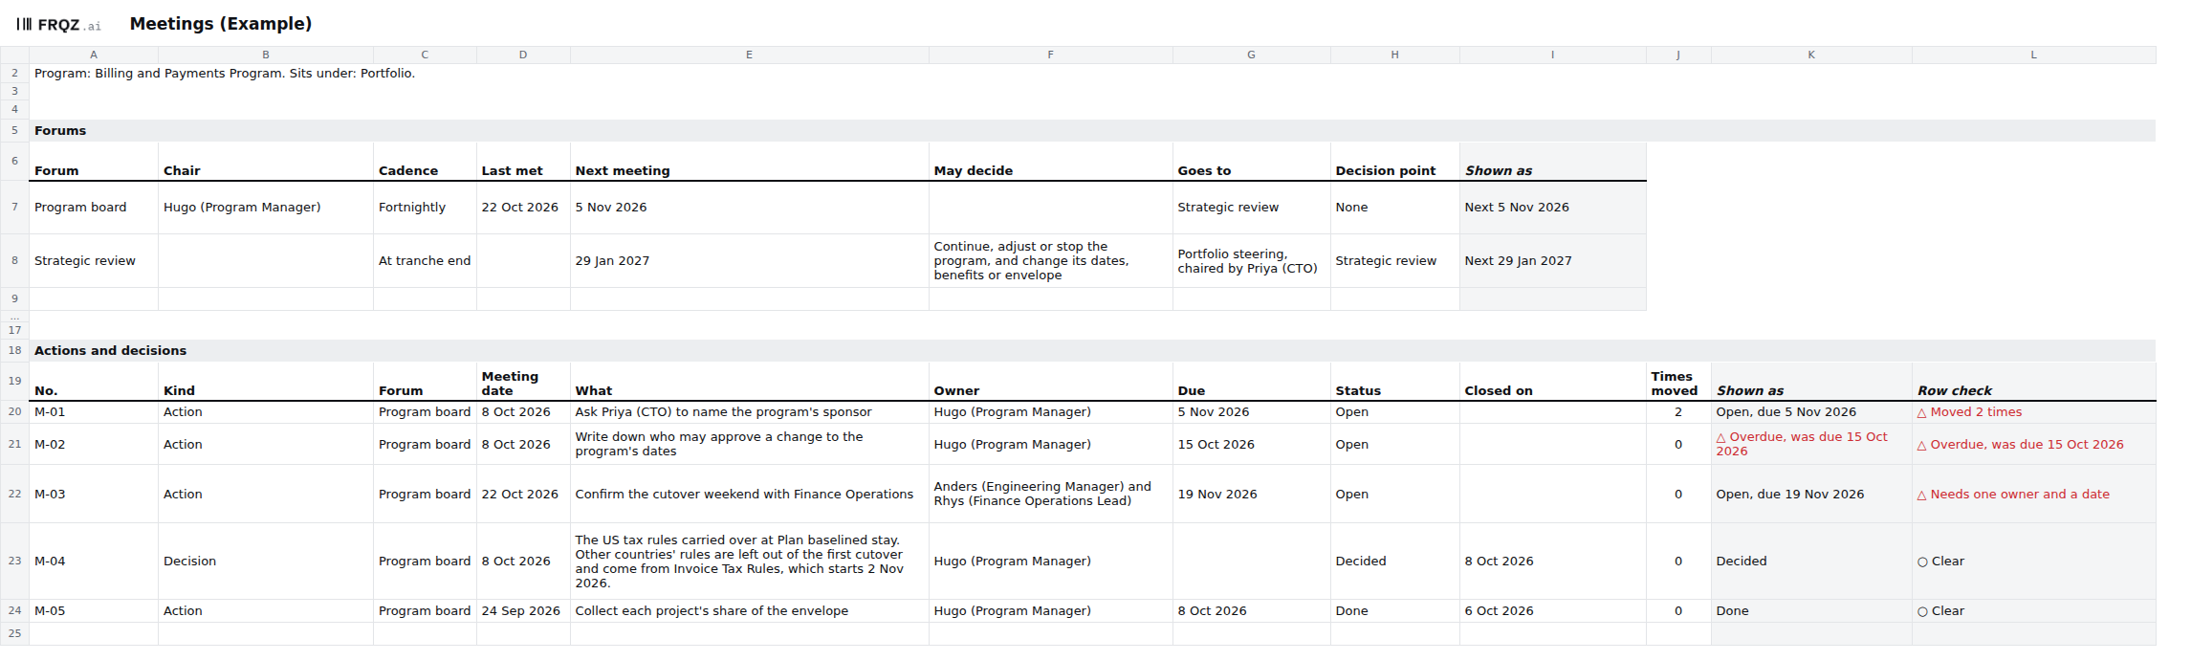Click the M-01 number cell
Screen dimensions: 2191x661
94,412
